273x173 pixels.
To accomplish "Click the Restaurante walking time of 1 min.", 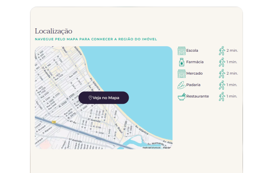I will pyautogui.click(x=232, y=96).
